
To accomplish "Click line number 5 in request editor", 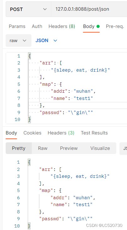I will (x=19, y=84).
